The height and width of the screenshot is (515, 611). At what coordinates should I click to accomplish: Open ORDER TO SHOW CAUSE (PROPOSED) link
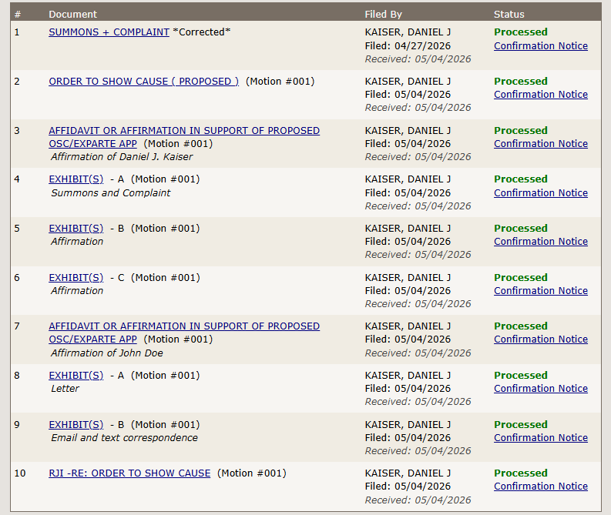(x=144, y=82)
